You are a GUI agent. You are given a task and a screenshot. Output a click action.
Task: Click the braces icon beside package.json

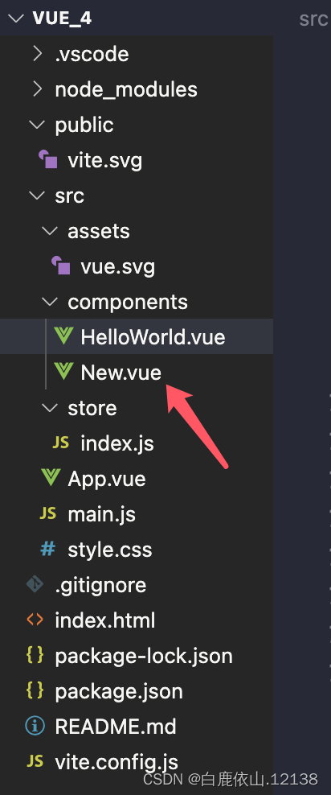tap(35, 691)
